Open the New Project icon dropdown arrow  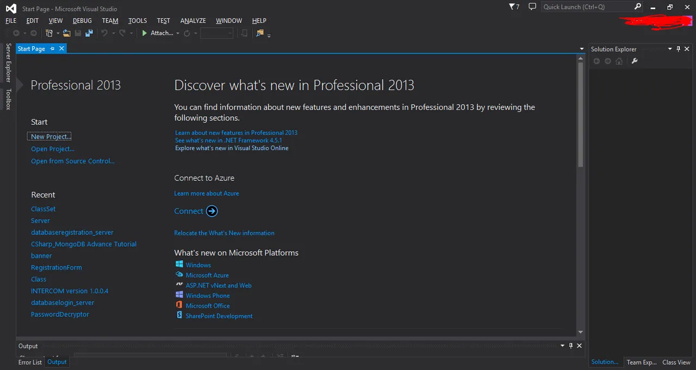coord(58,33)
